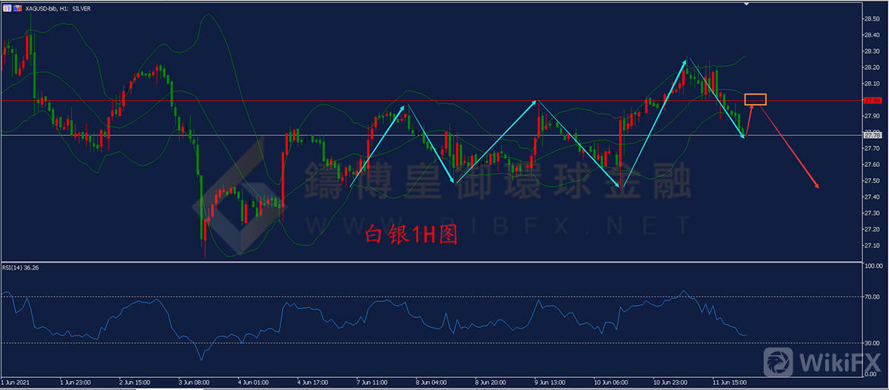
Task: Click the RSI 30.00 level scale label
Action: tap(872, 343)
